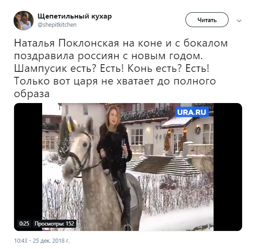Click the champagne glass held by the rider
The height and width of the screenshot is (249, 258).
pyautogui.click(x=123, y=148)
